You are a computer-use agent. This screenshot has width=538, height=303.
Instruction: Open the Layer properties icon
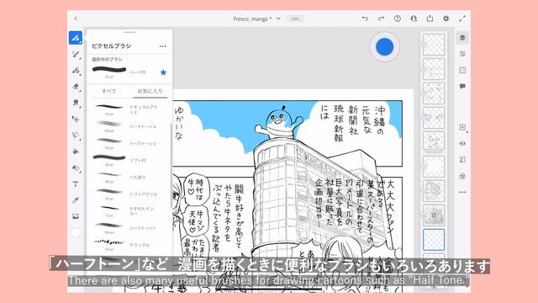462,54
